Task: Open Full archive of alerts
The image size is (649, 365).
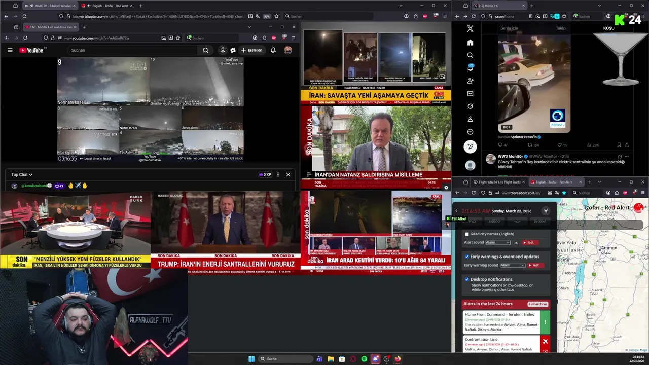Action: (x=537, y=304)
